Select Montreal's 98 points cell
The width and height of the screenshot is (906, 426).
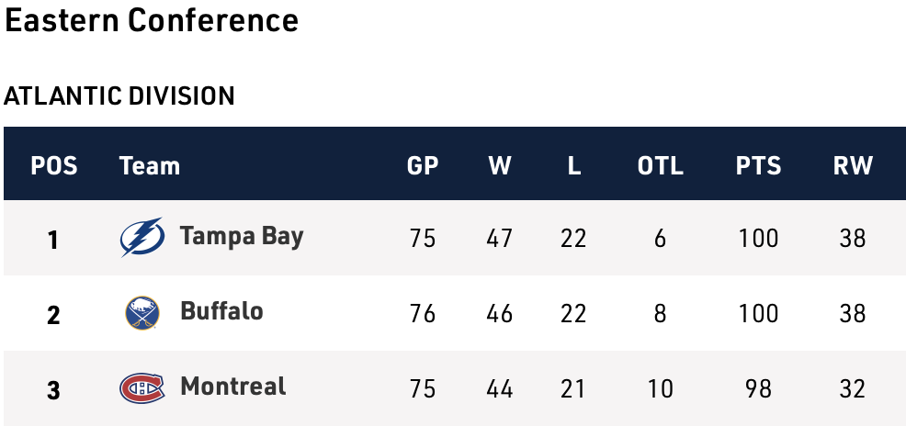(x=758, y=389)
